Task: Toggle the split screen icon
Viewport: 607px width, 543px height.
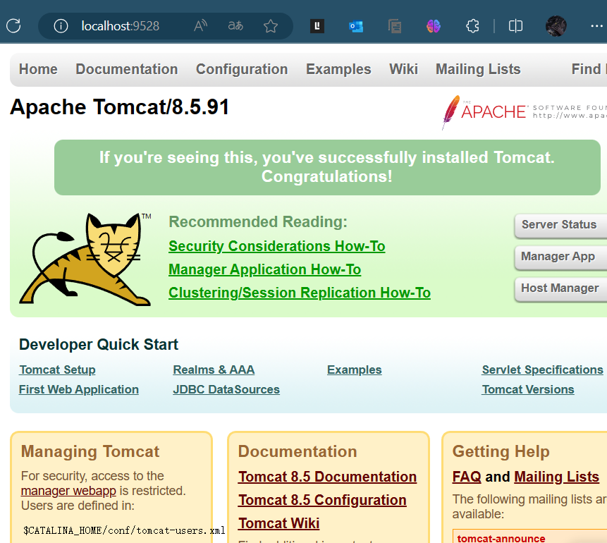Action: pos(515,26)
